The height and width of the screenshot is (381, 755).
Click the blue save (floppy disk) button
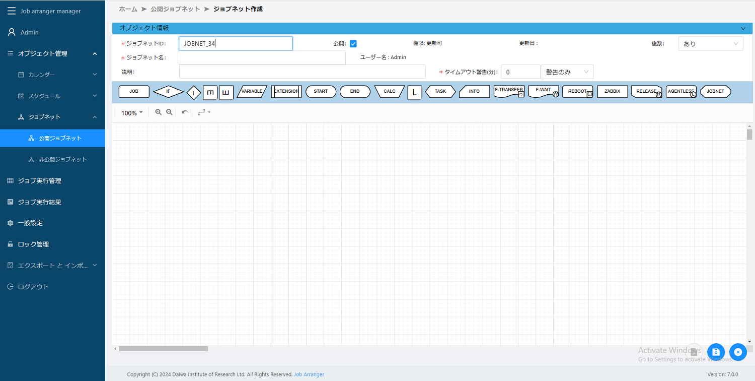click(716, 352)
